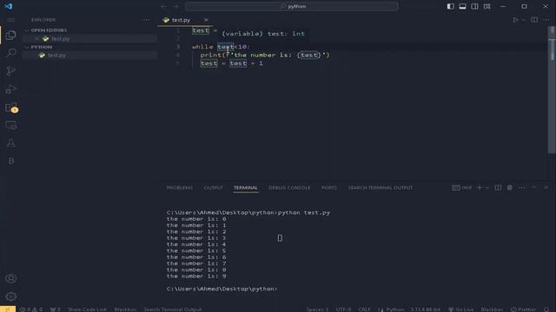Screen dimensions: 556x312
Task: Open the Customize Layout control
Action: [x=486, y=6]
